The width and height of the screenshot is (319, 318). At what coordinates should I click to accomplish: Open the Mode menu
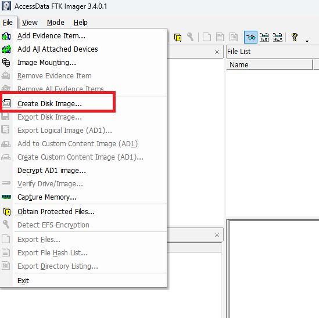(x=56, y=23)
